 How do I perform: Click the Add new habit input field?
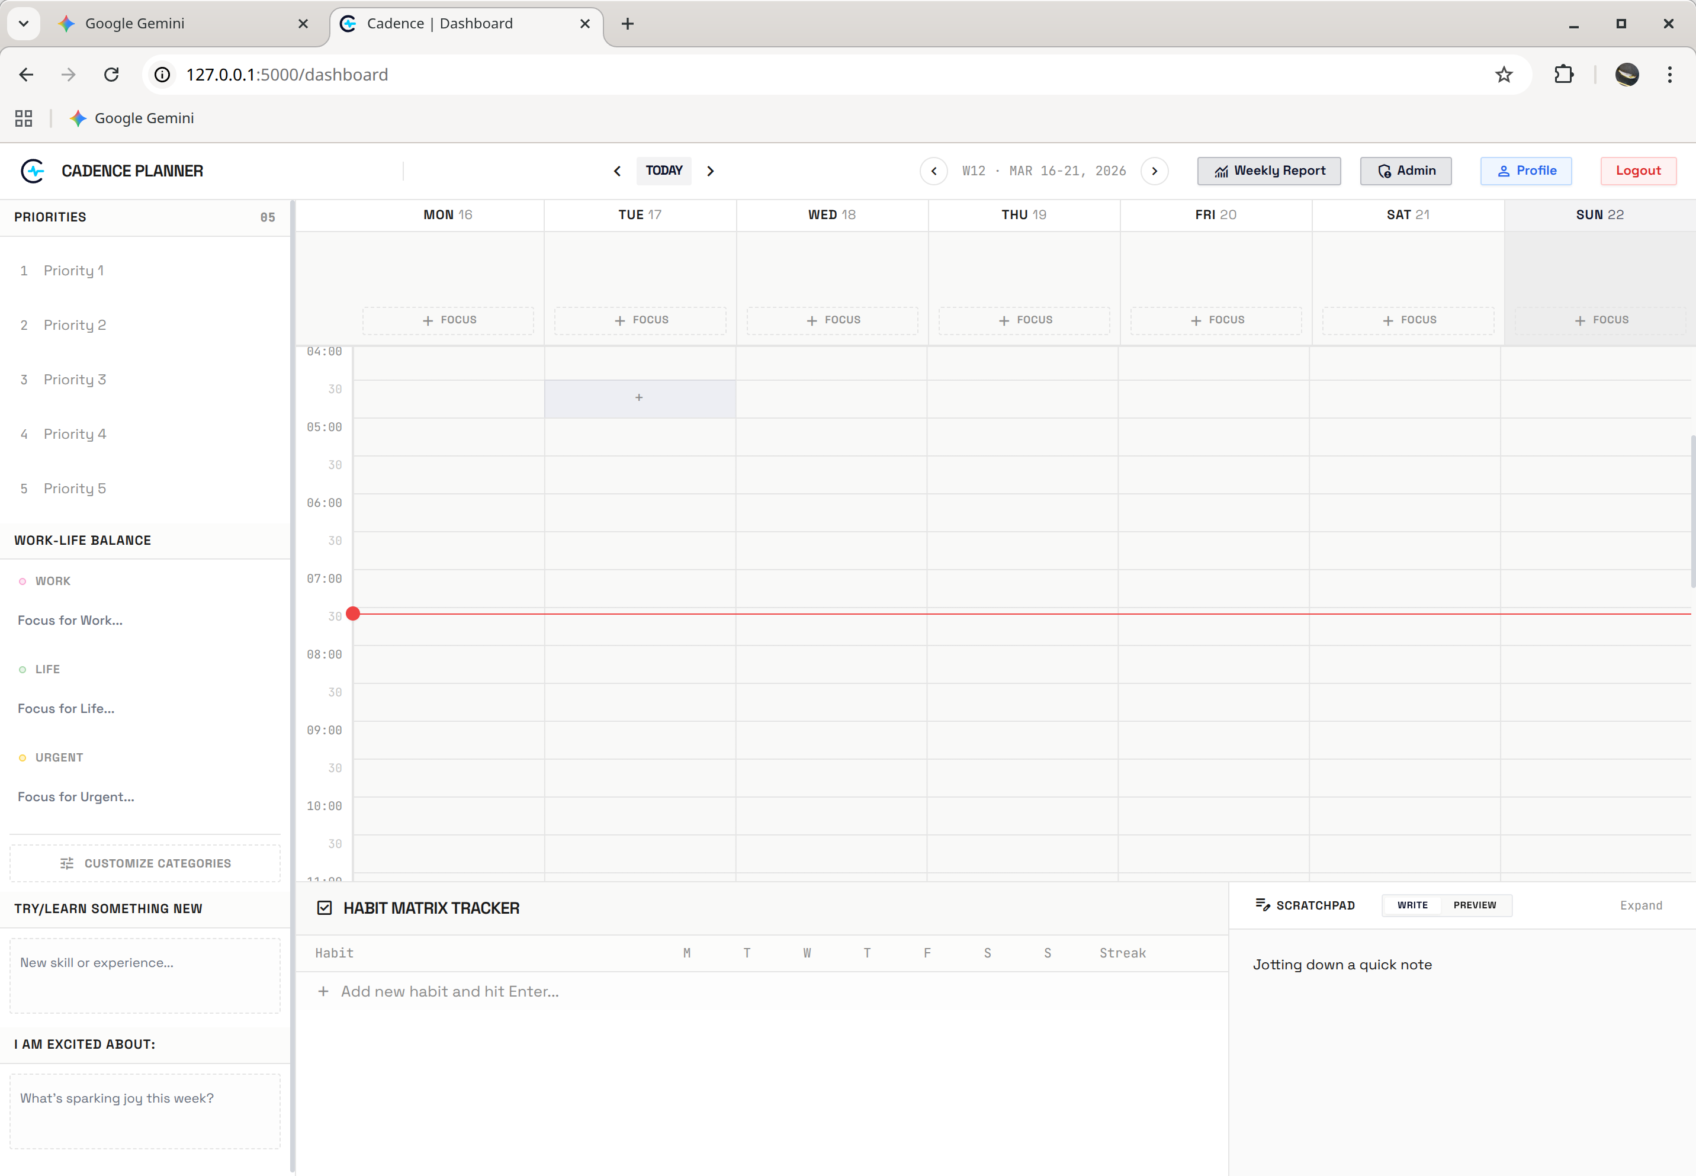point(449,991)
